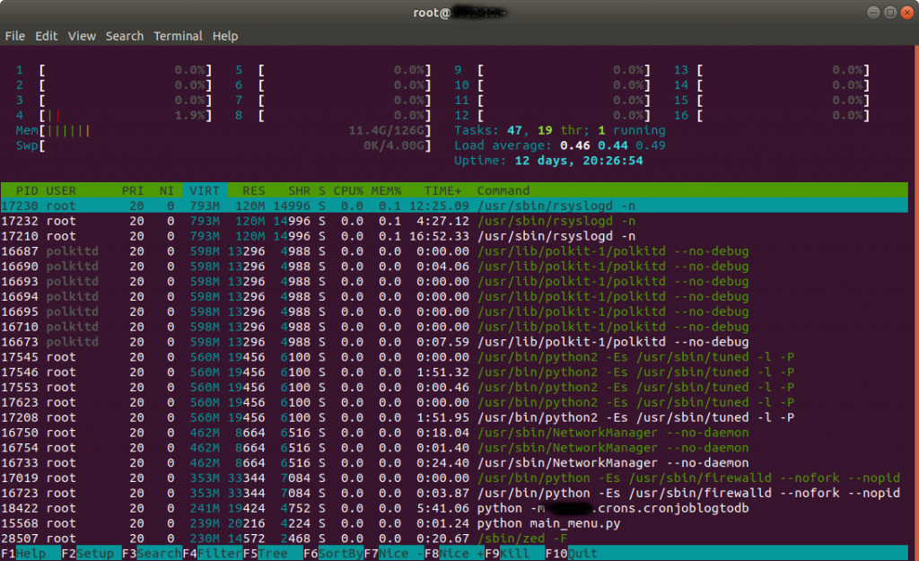Select tuned process PID 17208

click(454, 417)
